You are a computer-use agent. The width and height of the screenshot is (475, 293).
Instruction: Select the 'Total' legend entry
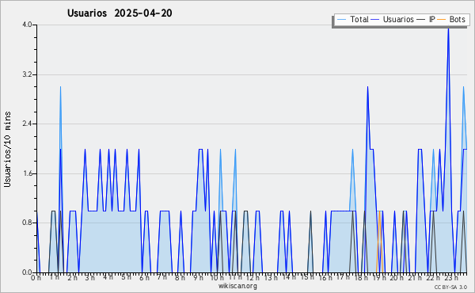click(x=359, y=19)
